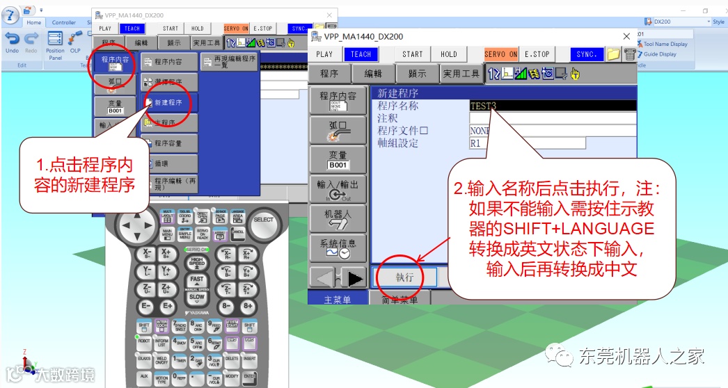Click the SIMPLE MENU key on keypad
Viewport: 728px width, 388px height.
pyautogui.click(x=185, y=234)
